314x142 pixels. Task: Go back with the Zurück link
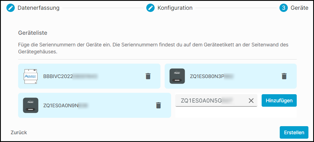(x=19, y=133)
